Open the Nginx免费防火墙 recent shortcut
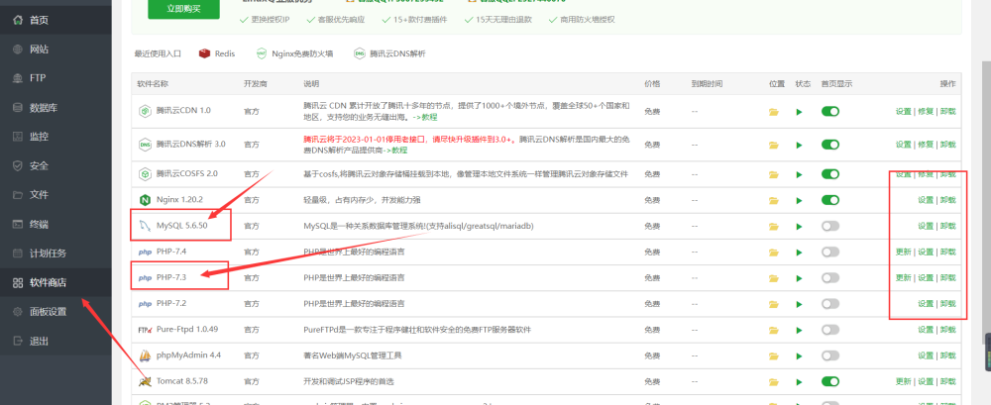 [x=294, y=53]
